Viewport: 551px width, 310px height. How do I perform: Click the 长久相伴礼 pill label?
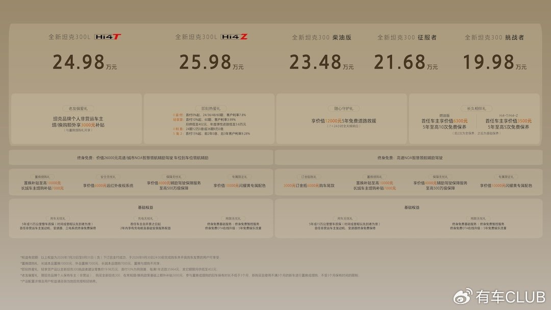[476, 109]
